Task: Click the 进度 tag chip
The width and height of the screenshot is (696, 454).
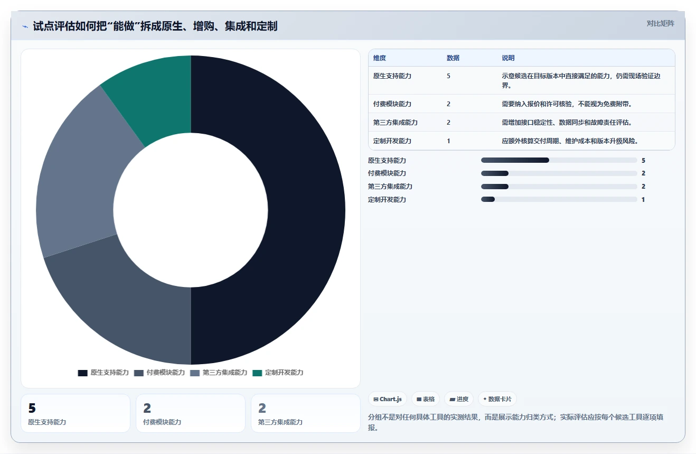Action: click(459, 399)
